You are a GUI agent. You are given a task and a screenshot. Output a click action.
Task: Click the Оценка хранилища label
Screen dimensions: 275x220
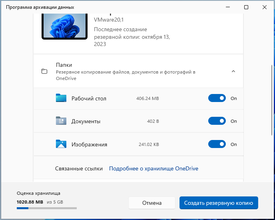tap(38, 193)
